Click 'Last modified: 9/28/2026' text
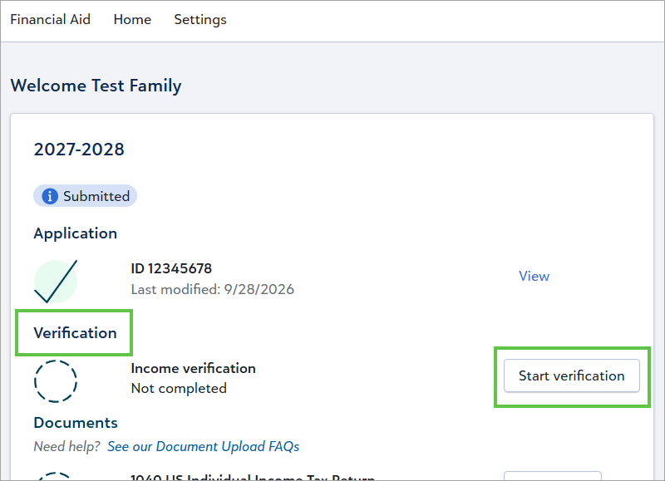The width and height of the screenshot is (665, 481). tap(213, 289)
